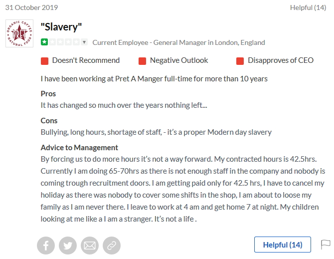Expand the star rating breakdown arrow
The width and height of the screenshot is (334, 259).
click(x=84, y=42)
